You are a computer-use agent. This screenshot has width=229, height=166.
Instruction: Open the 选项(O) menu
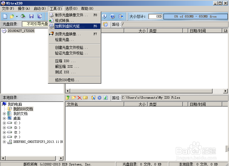[71, 8]
